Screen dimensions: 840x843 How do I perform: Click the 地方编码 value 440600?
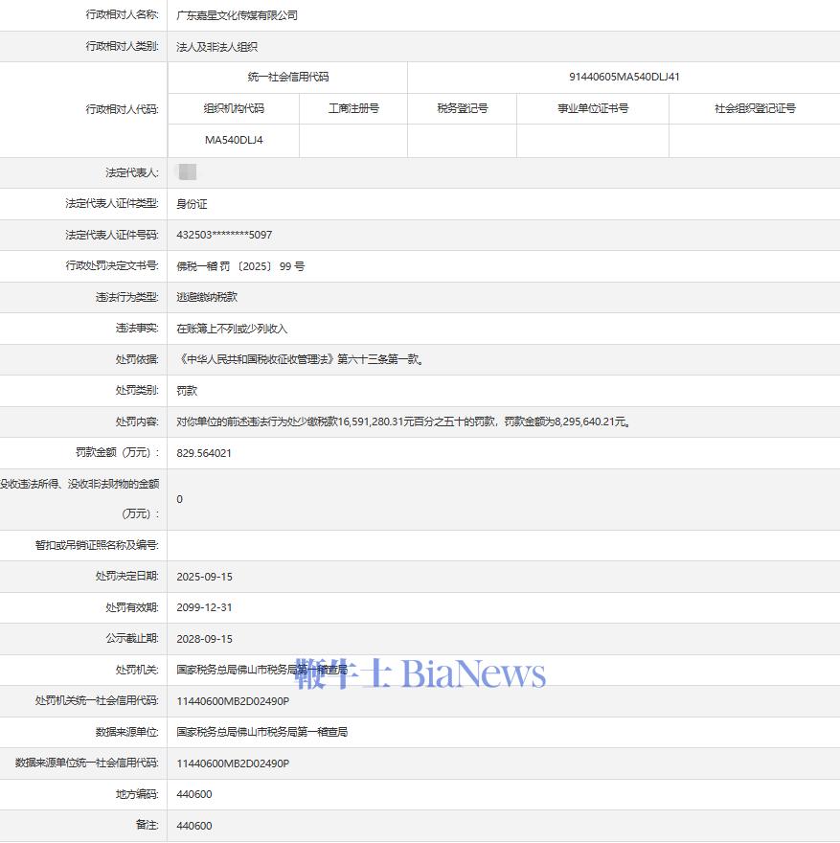point(194,794)
